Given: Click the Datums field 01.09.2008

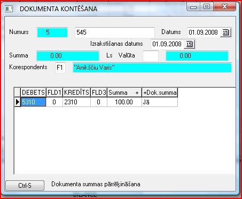Looking at the screenshot, I should coord(204,32).
